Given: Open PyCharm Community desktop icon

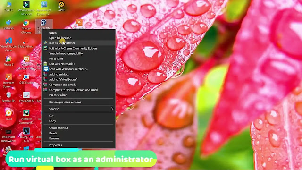Looking at the screenshot, I should click(x=26, y=117).
